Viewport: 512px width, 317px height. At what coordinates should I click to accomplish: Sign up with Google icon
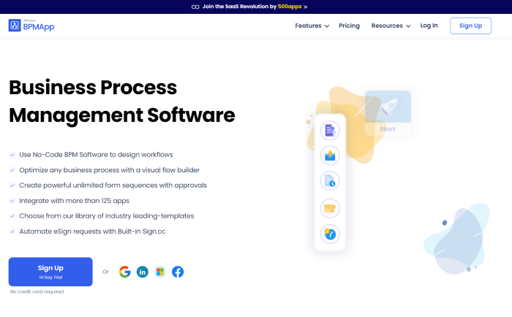tap(125, 272)
